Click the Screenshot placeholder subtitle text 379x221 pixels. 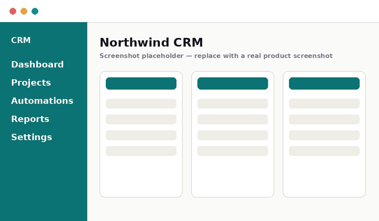[216, 56]
